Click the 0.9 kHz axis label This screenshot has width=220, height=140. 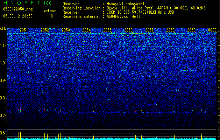(3, 80)
